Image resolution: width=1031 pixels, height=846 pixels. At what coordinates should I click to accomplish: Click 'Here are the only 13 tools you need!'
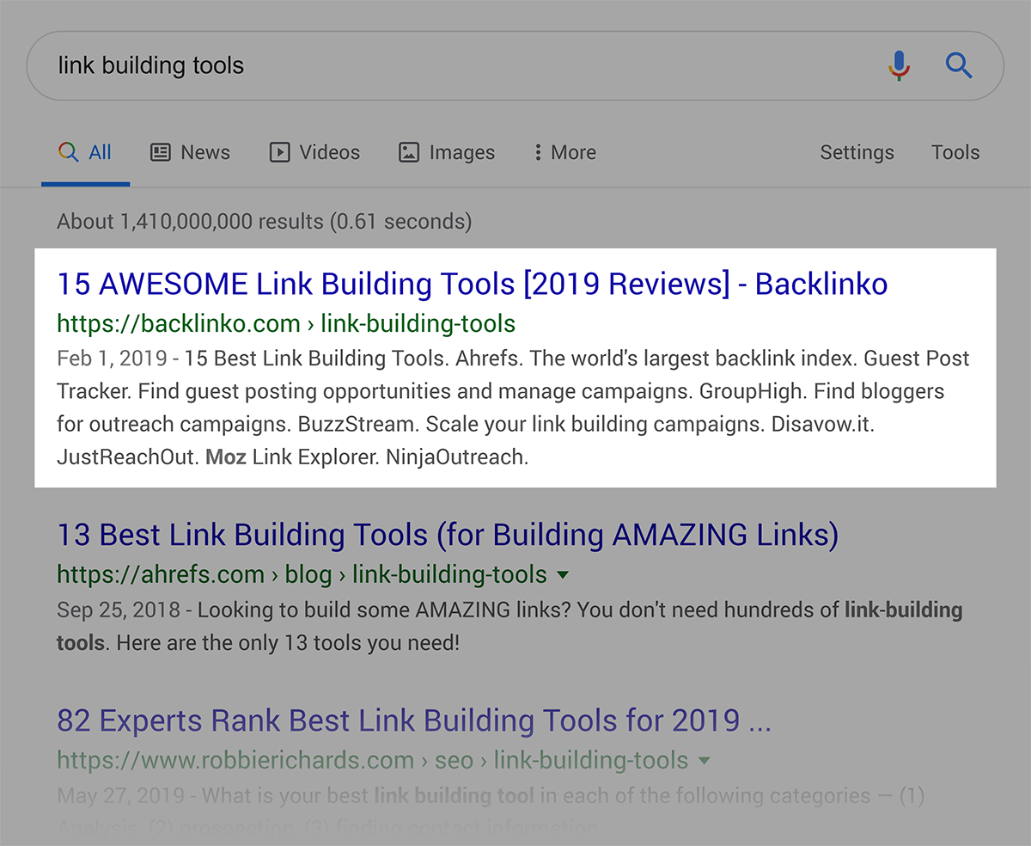[288, 643]
